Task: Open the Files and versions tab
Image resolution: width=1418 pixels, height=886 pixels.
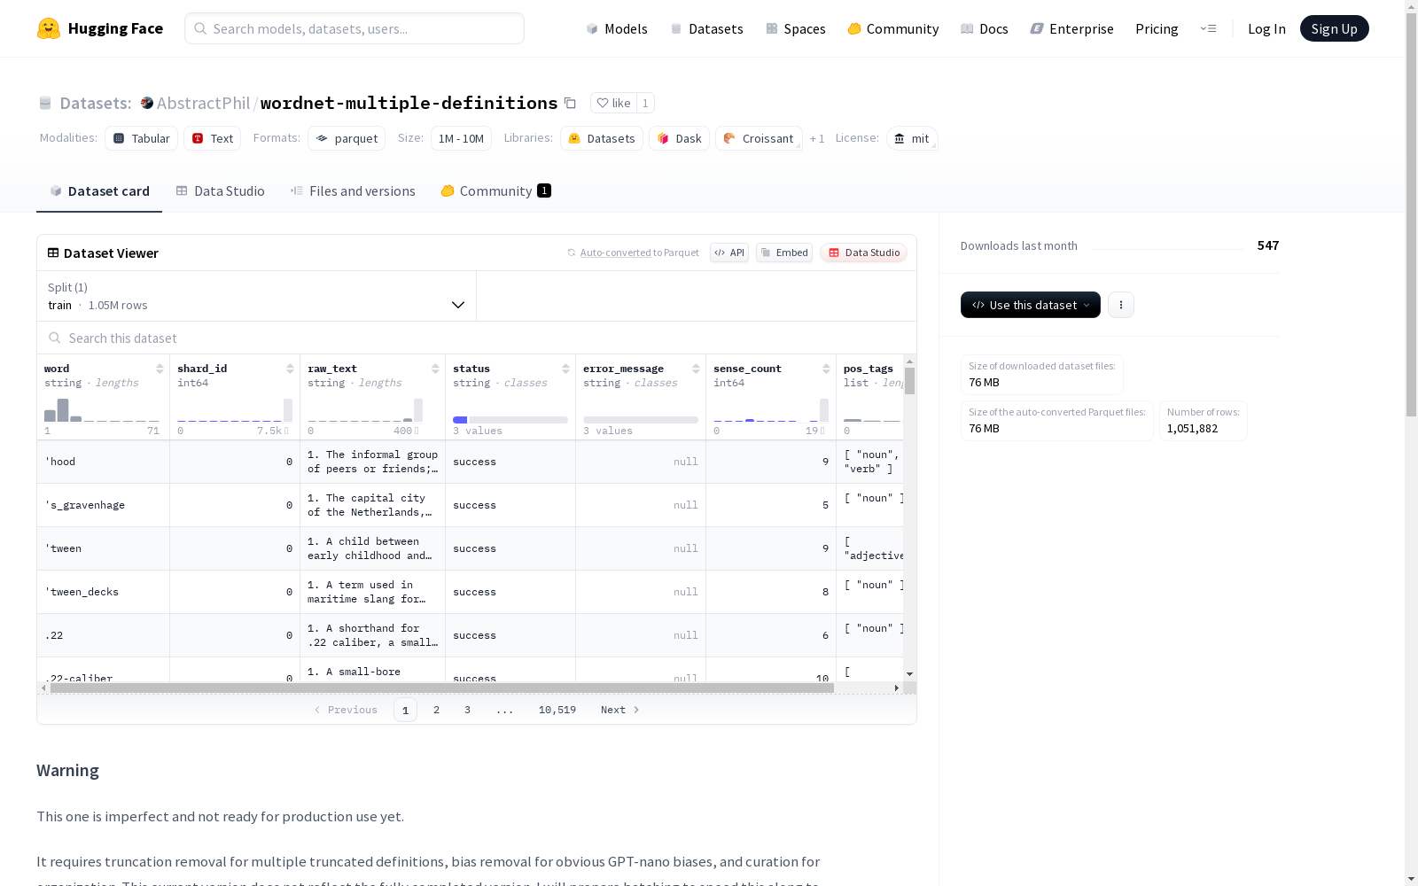Action: coord(353,191)
